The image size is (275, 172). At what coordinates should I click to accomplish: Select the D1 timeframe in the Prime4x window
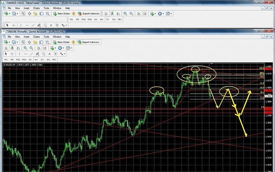(x=42, y=60)
